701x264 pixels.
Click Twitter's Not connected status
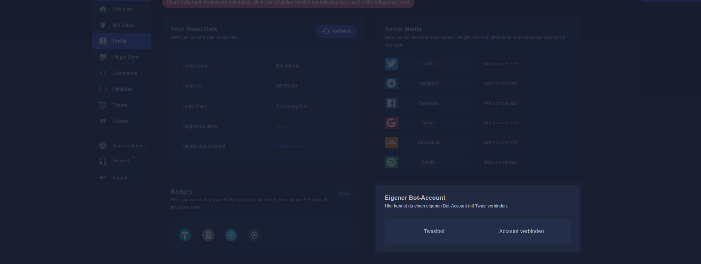pos(500,64)
